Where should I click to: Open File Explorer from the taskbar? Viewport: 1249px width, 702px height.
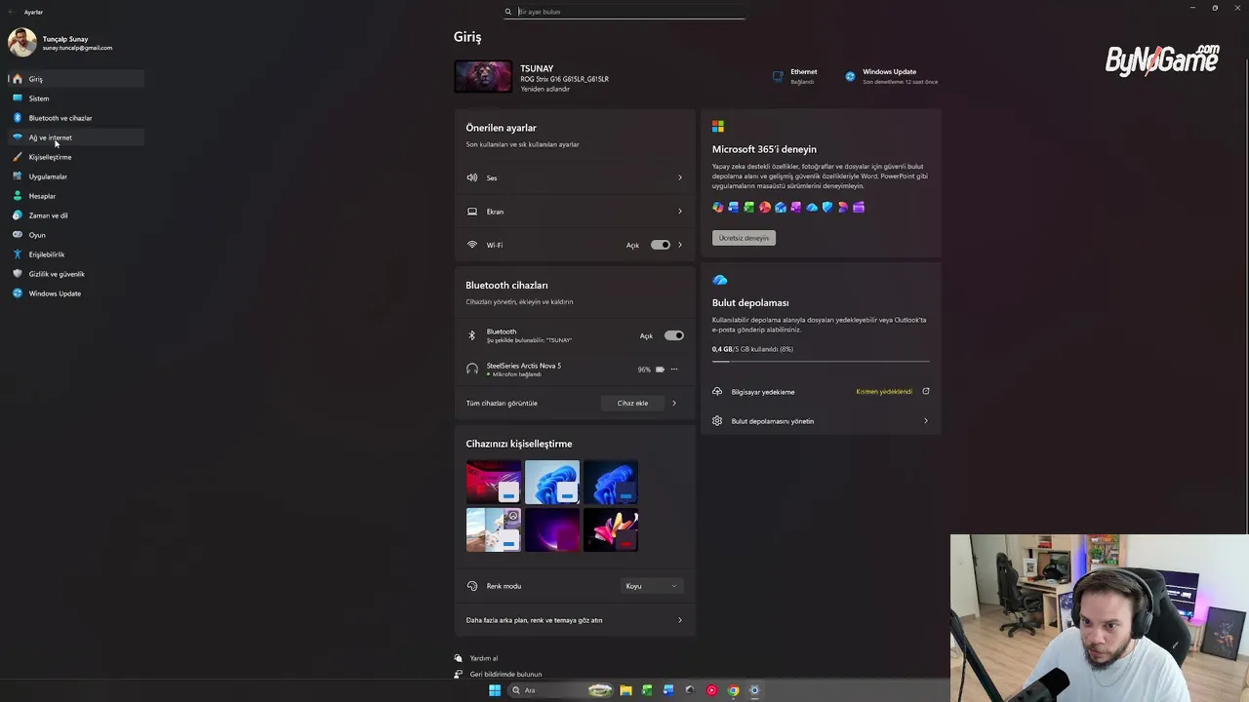coord(625,690)
